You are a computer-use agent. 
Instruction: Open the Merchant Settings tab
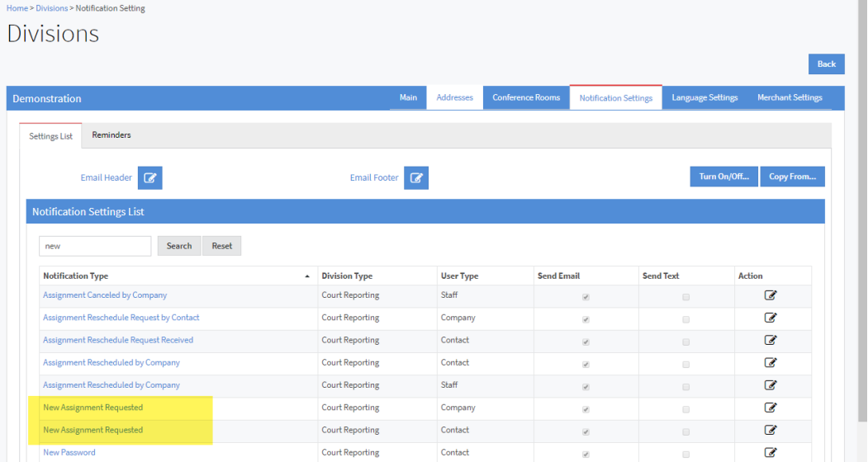790,97
